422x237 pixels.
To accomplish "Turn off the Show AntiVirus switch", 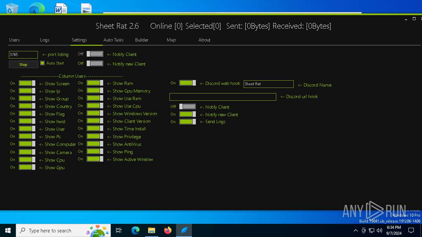I will pyautogui.click(x=95, y=144).
